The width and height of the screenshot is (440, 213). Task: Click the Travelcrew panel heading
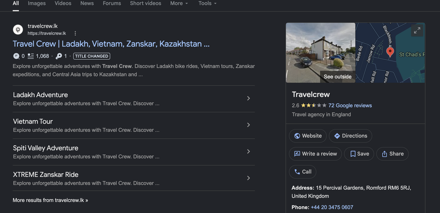(x=311, y=94)
